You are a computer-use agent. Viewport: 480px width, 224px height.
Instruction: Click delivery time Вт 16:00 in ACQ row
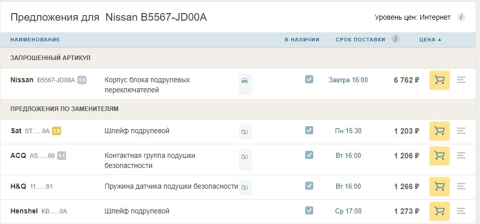coord(348,156)
